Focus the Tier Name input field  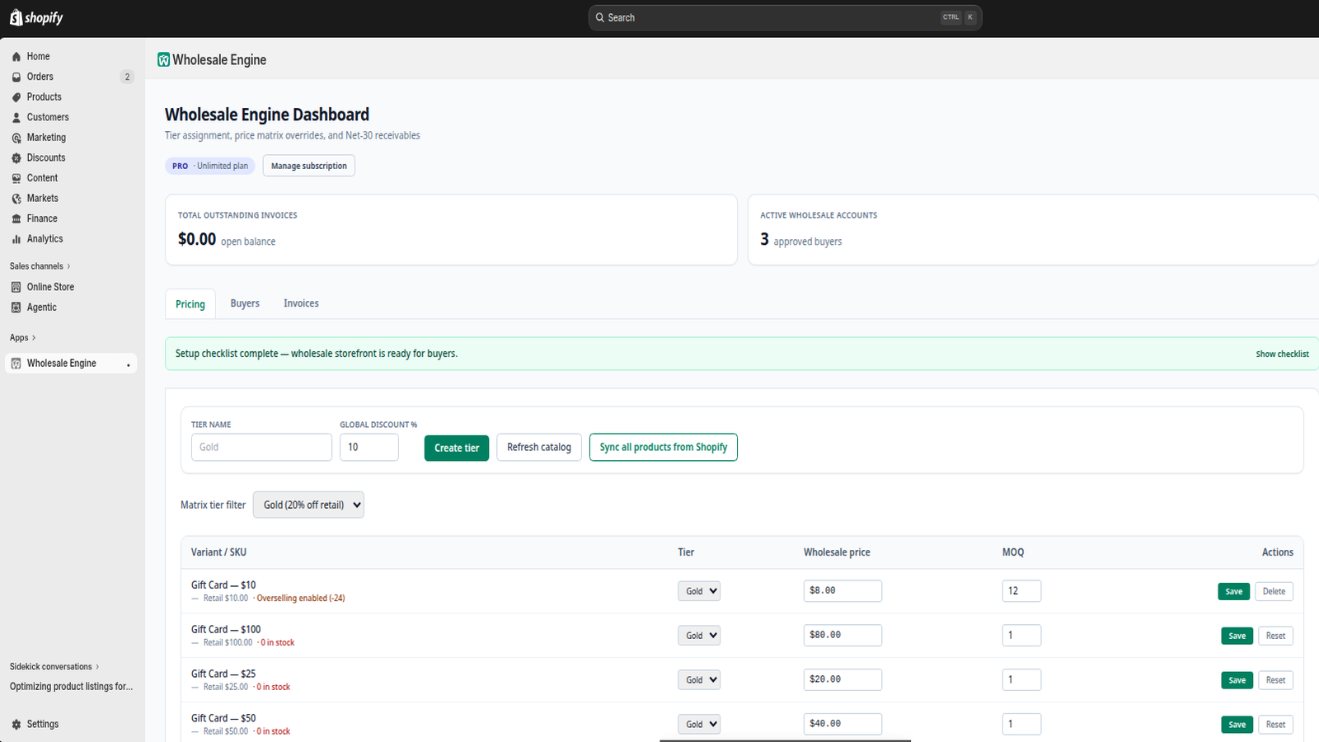(261, 447)
